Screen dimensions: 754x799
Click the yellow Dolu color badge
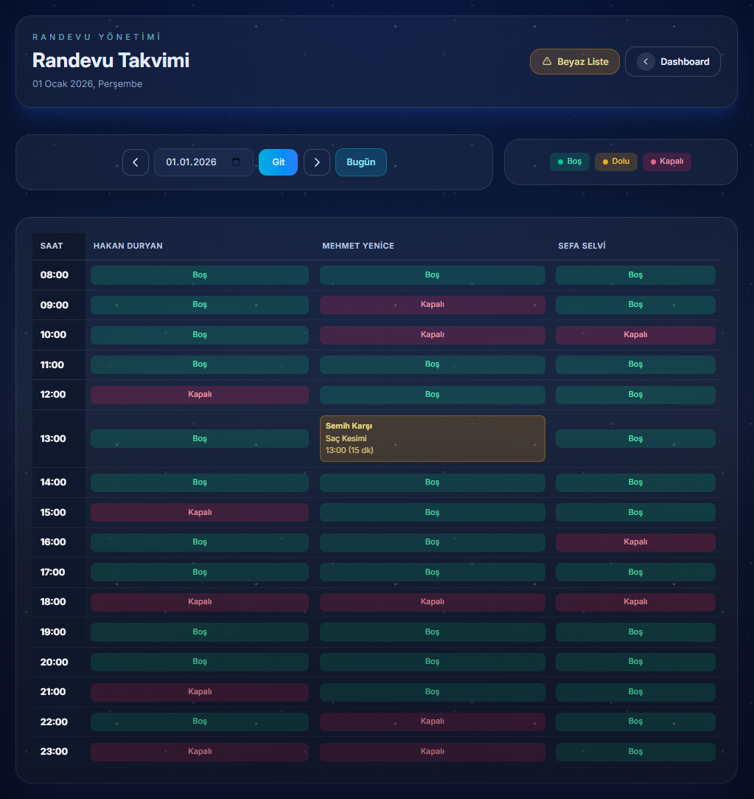click(x=615, y=161)
